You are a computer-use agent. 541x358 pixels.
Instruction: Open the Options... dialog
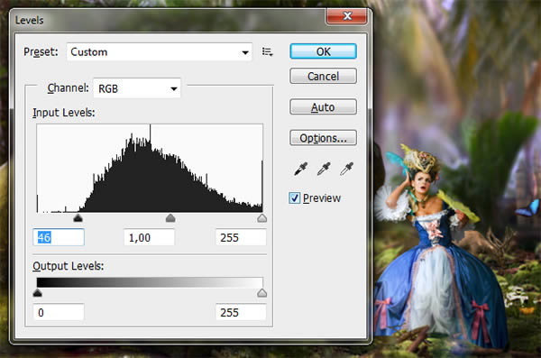(x=324, y=138)
